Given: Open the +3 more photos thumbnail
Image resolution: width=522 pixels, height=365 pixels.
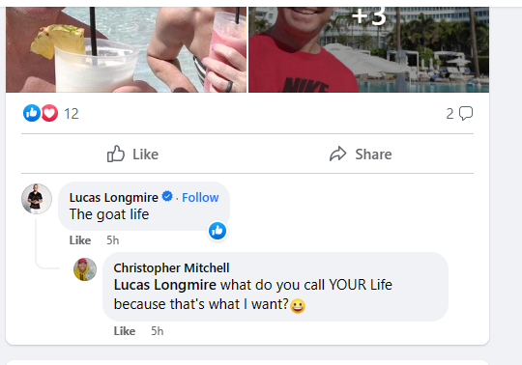Looking at the screenshot, I should pyautogui.click(x=369, y=49).
